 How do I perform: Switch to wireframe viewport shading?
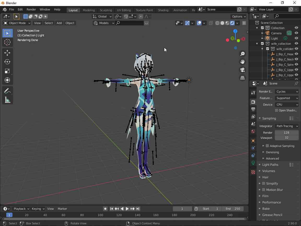coord(217,23)
